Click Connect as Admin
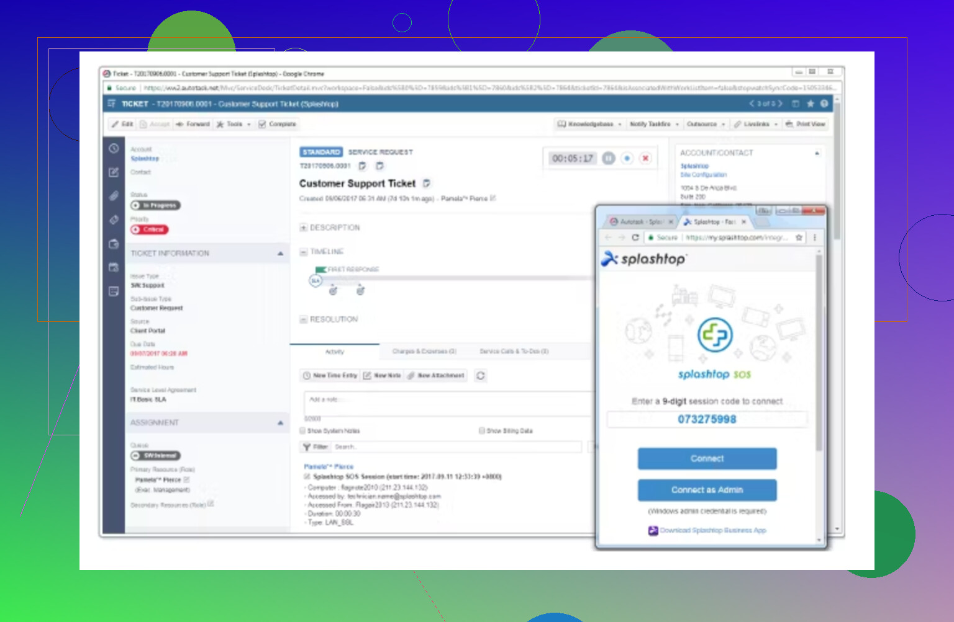Image resolution: width=954 pixels, height=622 pixels. (707, 490)
